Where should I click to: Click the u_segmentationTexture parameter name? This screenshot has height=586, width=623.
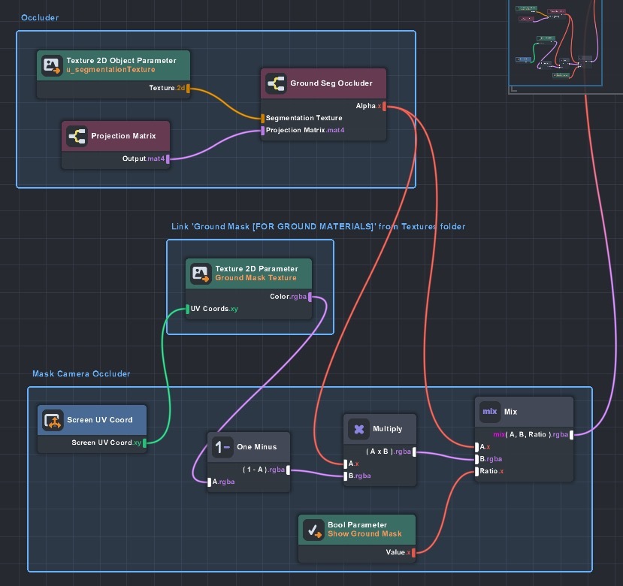coord(110,70)
